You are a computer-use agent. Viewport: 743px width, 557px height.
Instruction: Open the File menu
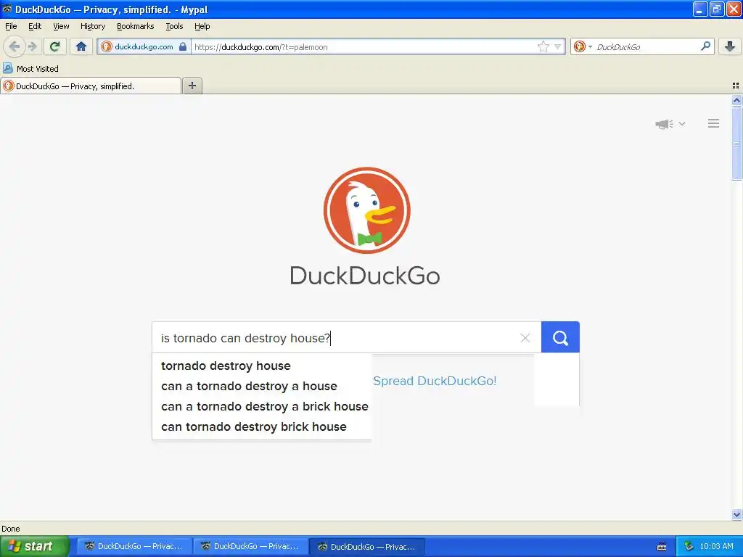point(11,26)
